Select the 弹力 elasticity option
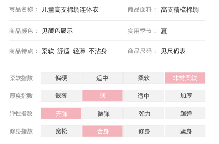Viewport: 219px width, 144px height. [144, 114]
